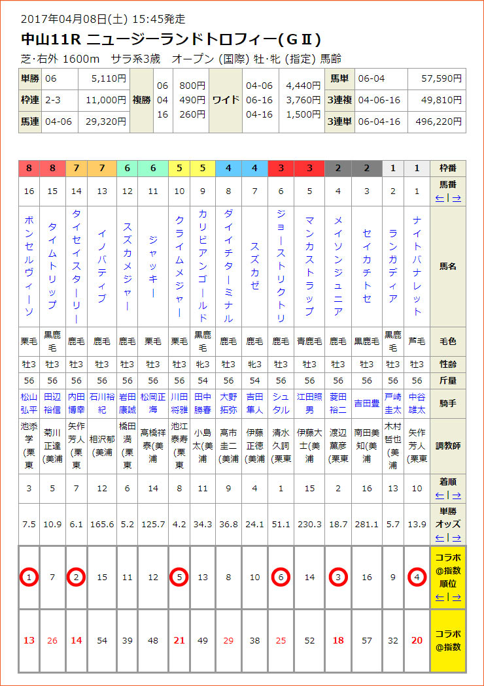This screenshot has width=484, height=686.
Task: Open jockey link 吉田豊
Action: tap(367, 403)
